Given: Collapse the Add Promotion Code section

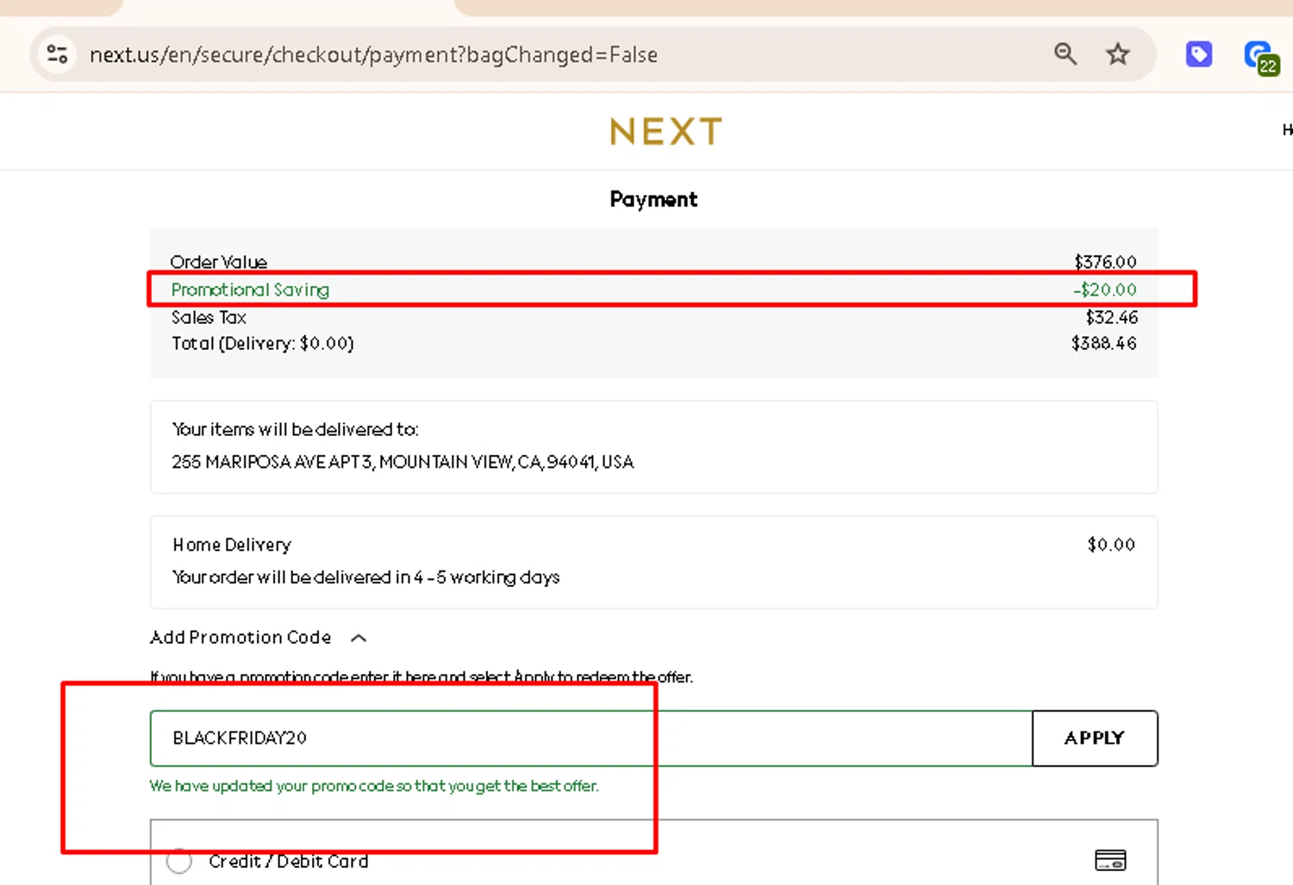Looking at the screenshot, I should [x=359, y=638].
